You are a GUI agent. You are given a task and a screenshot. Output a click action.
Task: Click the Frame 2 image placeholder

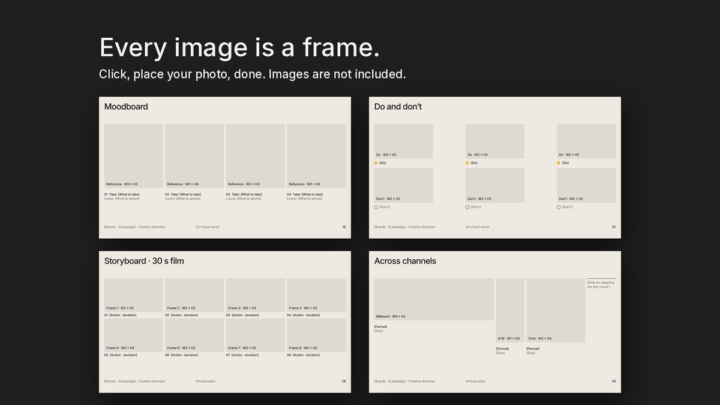[194, 295]
